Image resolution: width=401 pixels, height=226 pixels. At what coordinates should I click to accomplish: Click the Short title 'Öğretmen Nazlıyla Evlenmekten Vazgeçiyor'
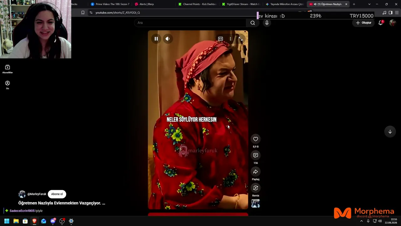[62, 203]
